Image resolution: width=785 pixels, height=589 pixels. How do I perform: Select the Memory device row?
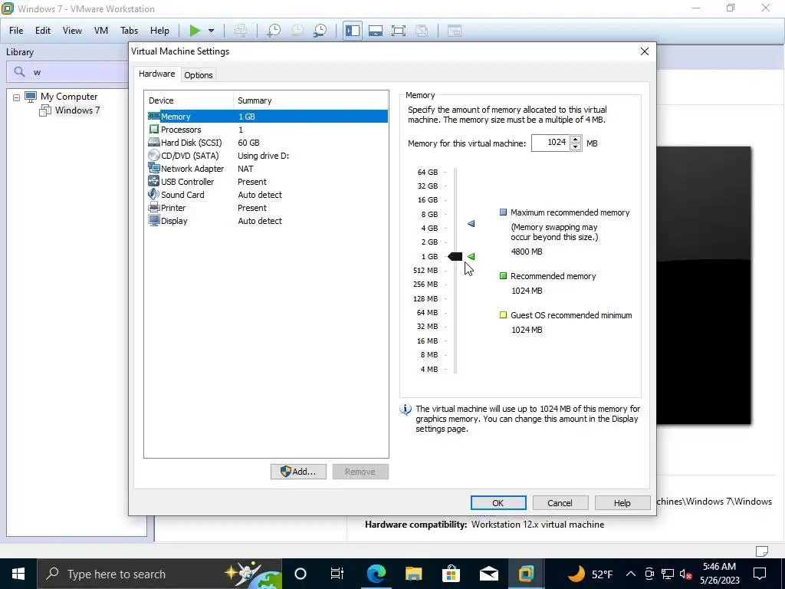[x=268, y=117]
